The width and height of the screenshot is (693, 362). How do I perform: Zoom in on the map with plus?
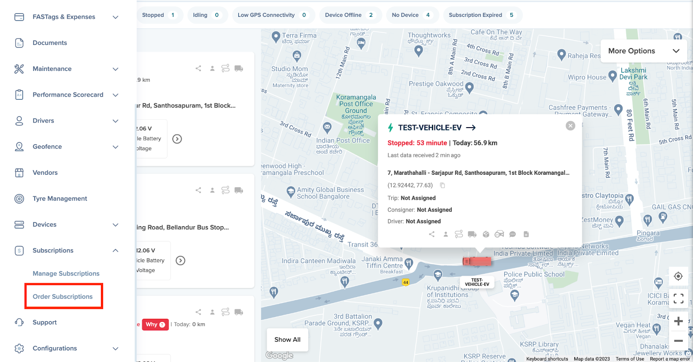pos(678,321)
